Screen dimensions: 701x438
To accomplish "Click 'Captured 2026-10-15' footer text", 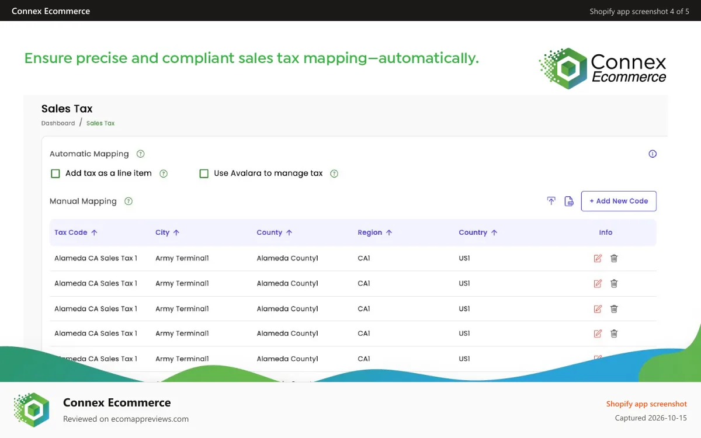I will tap(651, 418).
